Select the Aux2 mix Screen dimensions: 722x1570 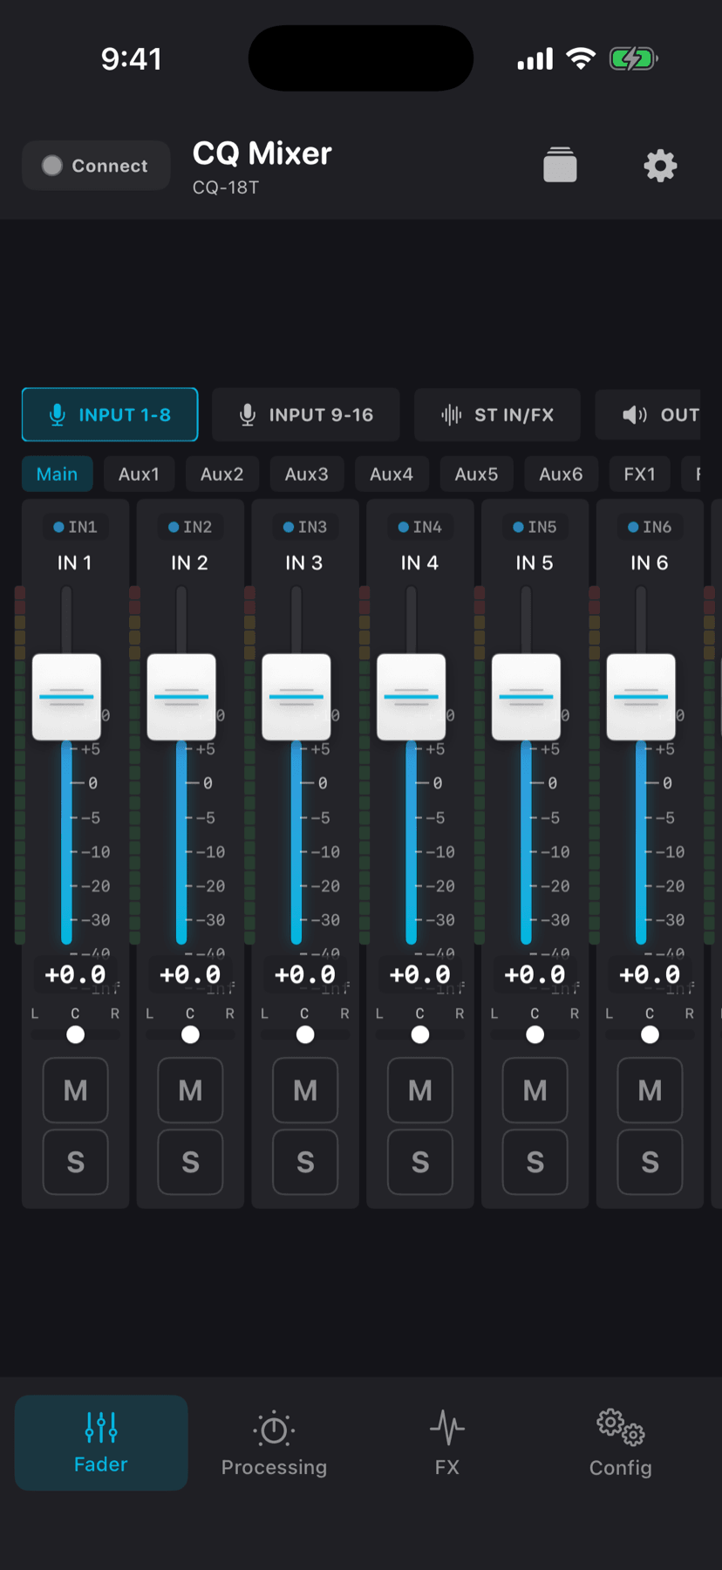click(x=222, y=474)
